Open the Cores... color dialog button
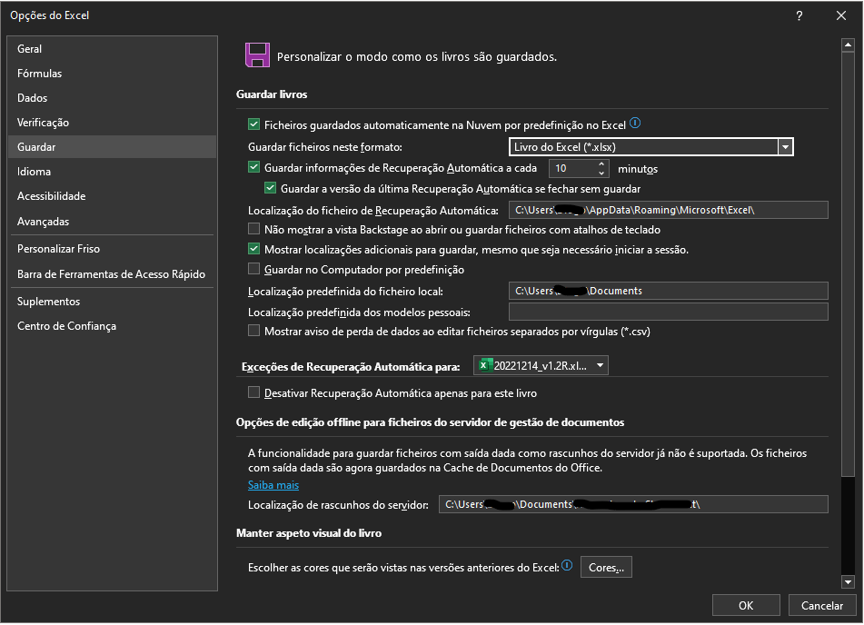The width and height of the screenshot is (864, 625). click(606, 567)
